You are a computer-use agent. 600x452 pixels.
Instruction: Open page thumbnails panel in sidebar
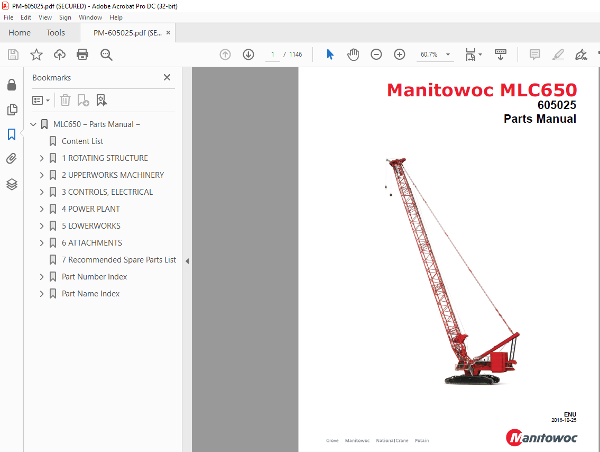[12, 110]
